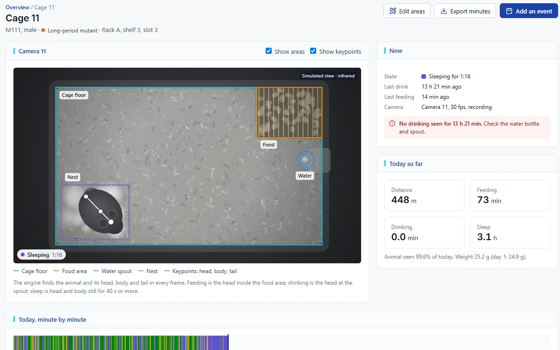Click the Nest label in camera view
Screen dimensions: 560x350
[73, 177]
